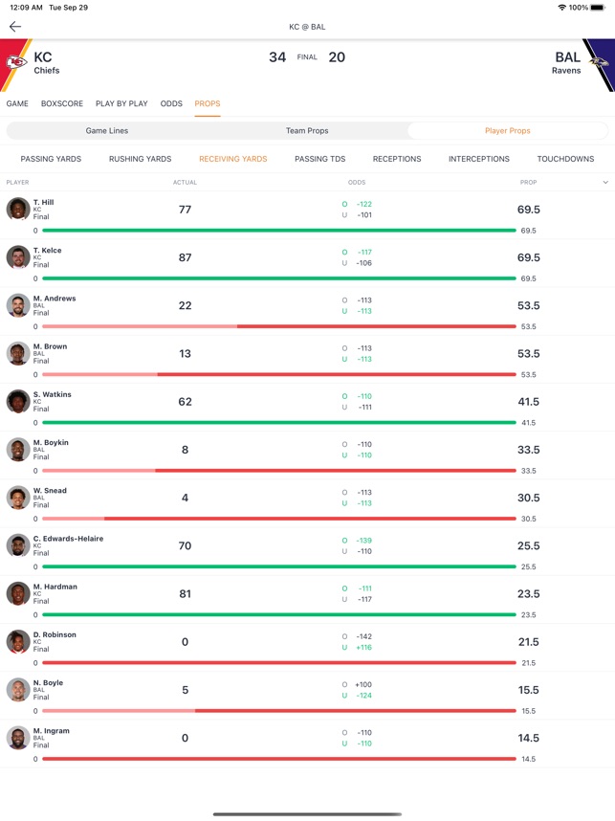Tap the final score 34-20 display
The image size is (615, 821).
[x=307, y=57]
